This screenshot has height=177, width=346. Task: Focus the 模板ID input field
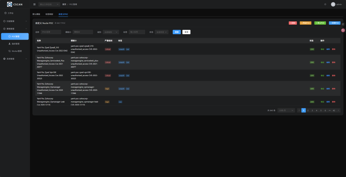[x=83, y=32]
